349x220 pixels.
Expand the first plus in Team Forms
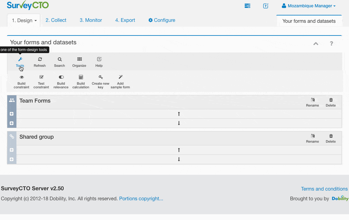(x=12, y=114)
